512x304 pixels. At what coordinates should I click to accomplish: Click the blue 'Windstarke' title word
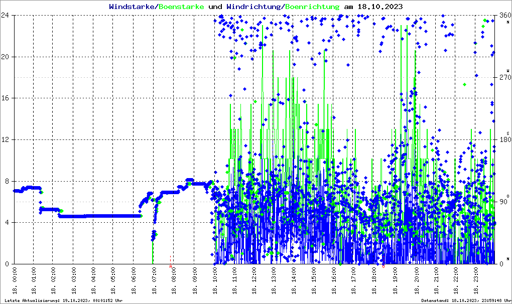[x=132, y=7]
